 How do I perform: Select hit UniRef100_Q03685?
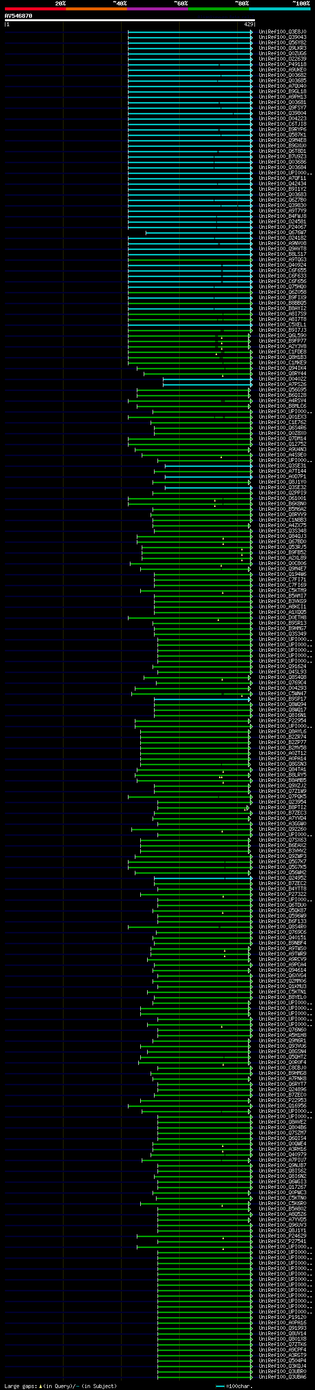click(x=282, y=80)
